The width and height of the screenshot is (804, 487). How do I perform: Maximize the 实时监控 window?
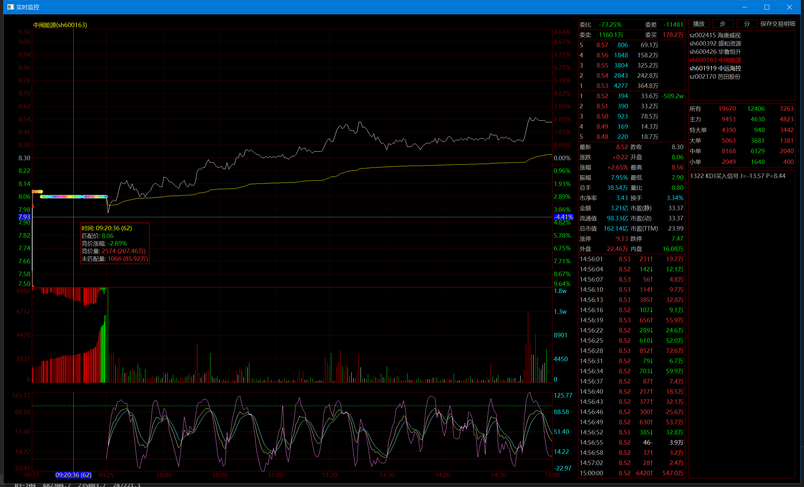tap(767, 7)
